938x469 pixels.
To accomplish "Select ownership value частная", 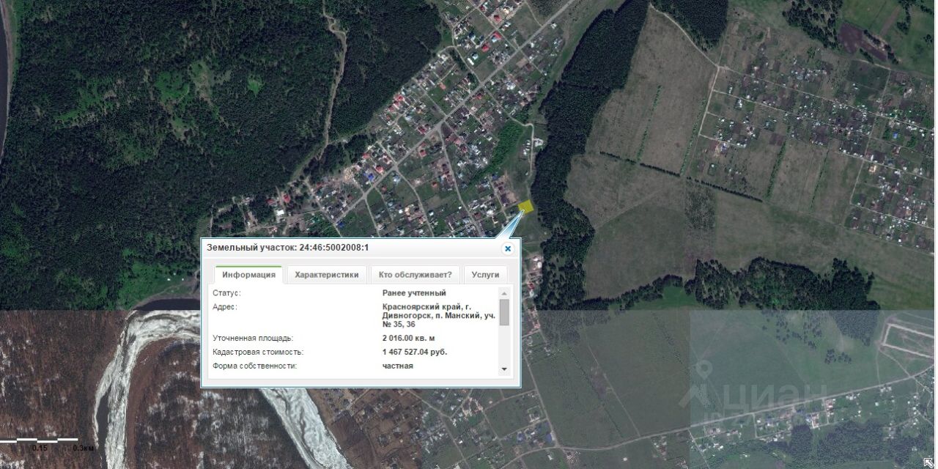I will click(x=398, y=366).
